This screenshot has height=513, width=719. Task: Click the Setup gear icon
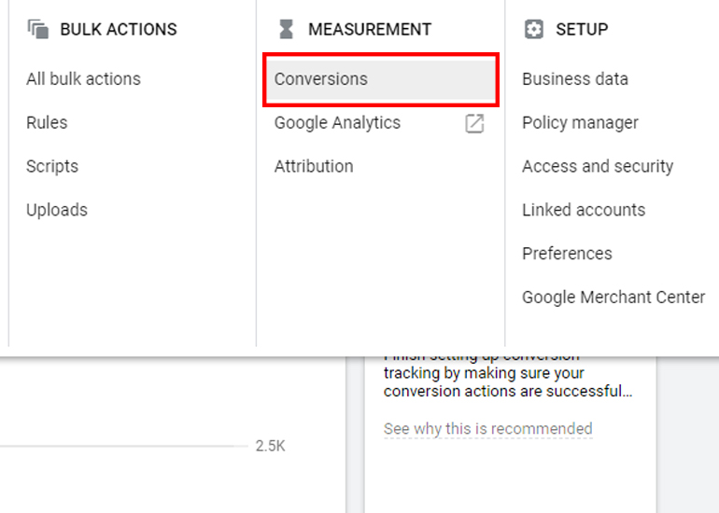(x=534, y=29)
